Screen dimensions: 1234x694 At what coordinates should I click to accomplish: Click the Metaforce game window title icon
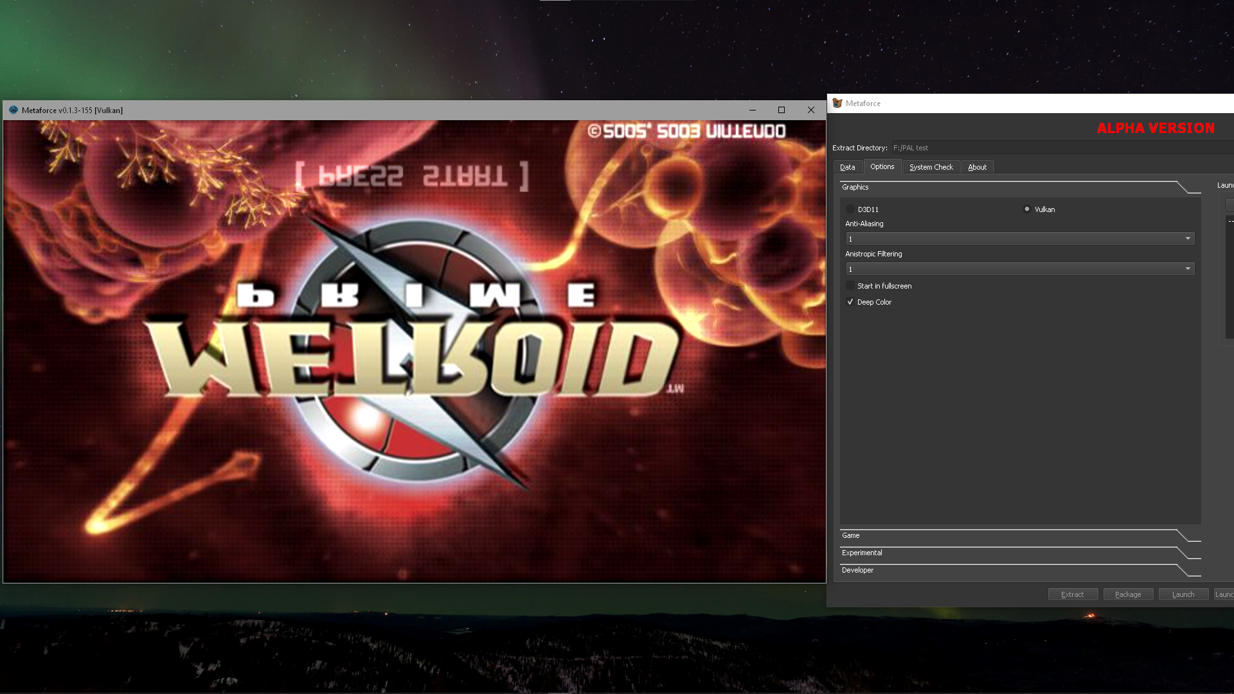pyautogui.click(x=13, y=110)
